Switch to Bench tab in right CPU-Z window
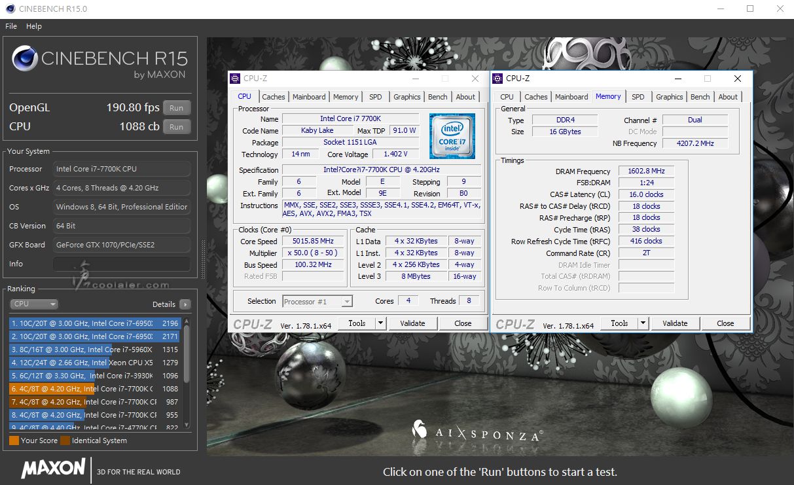Viewport: 794px width, 485px height. coord(700,97)
